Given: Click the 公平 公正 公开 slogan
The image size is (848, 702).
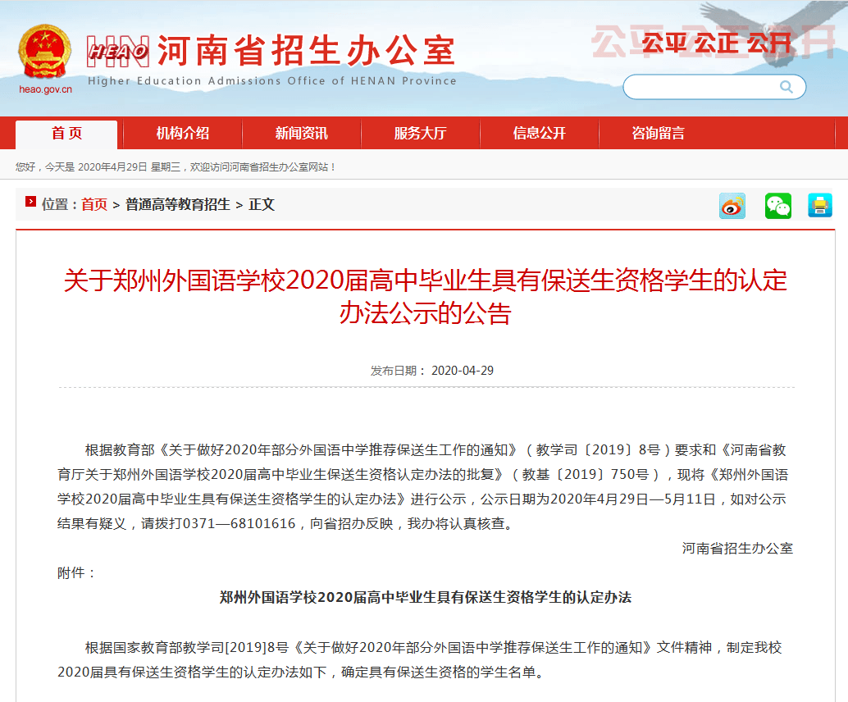Looking at the screenshot, I should click(717, 43).
